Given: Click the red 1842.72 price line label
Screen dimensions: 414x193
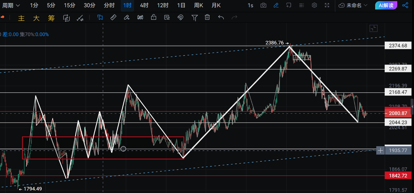Looking at the screenshot, I should [x=398, y=175].
